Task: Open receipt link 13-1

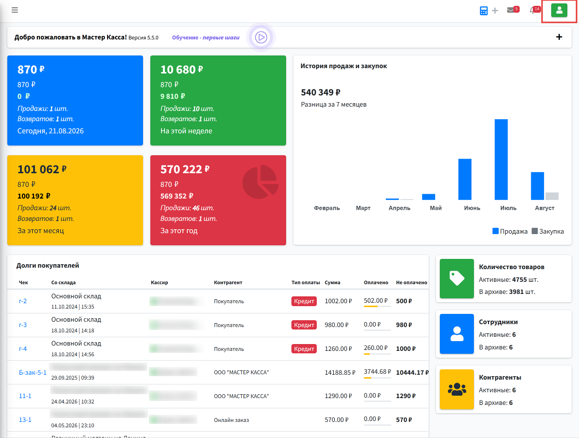Action: pos(25,420)
